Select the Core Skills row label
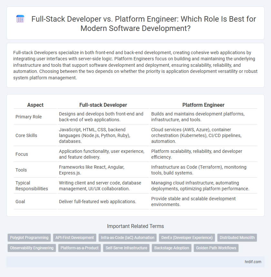The width and height of the screenshot is (271, 277). pos(26,135)
